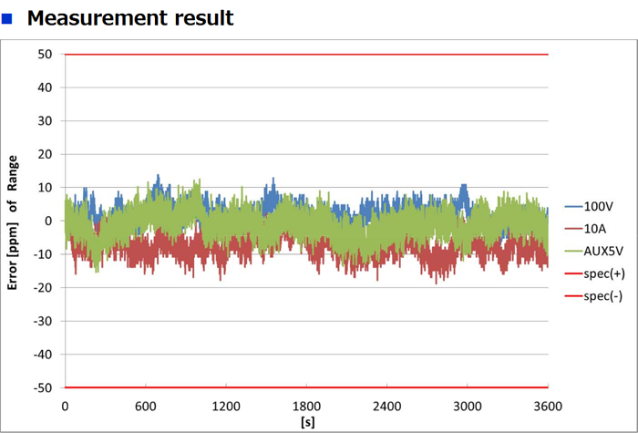Viewport: 638px width, 433px height.
Task: Click the blue 100V legend line marker
Action: coord(573,206)
